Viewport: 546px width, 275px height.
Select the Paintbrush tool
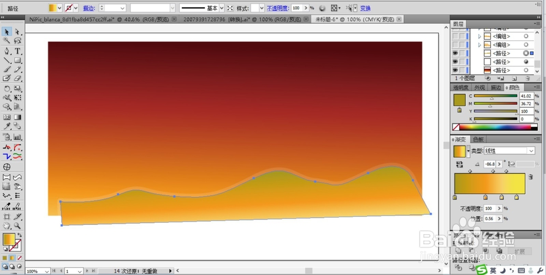7,70
